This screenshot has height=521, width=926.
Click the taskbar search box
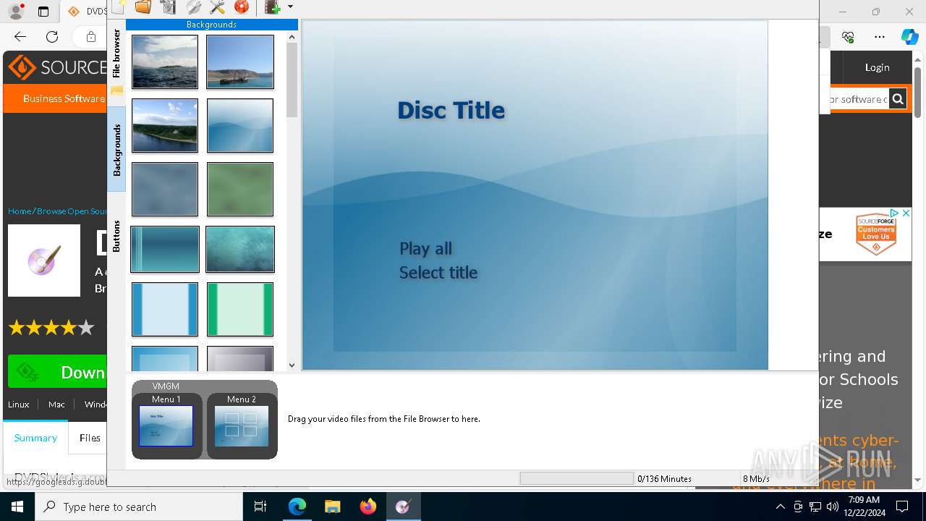pos(139,507)
